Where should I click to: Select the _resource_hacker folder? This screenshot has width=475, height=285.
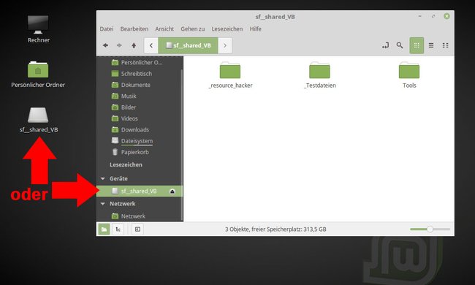[x=230, y=75]
